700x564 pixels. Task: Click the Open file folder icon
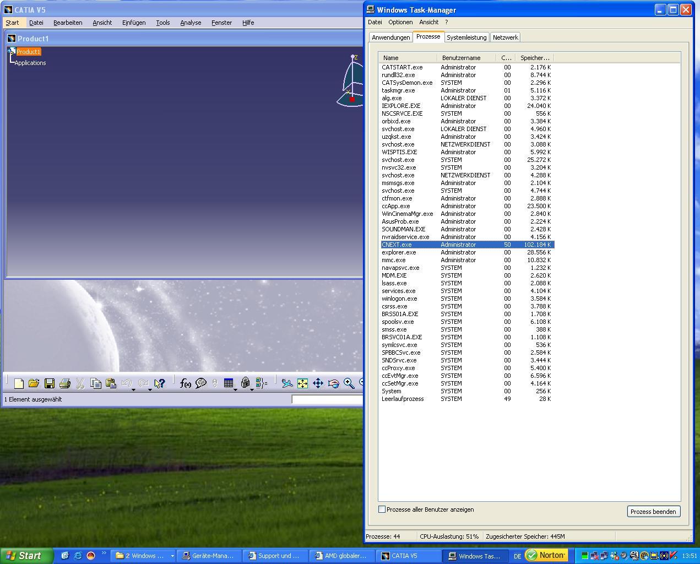34,383
